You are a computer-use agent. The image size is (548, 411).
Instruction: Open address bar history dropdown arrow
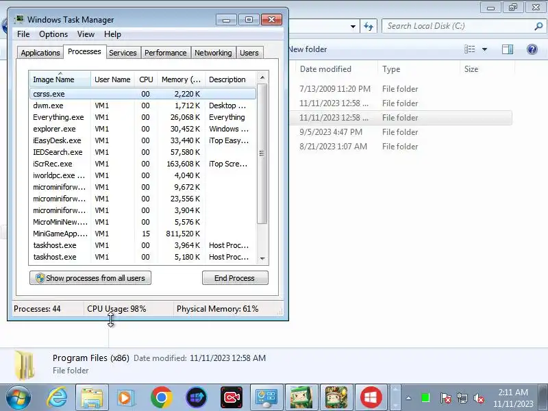tap(353, 26)
